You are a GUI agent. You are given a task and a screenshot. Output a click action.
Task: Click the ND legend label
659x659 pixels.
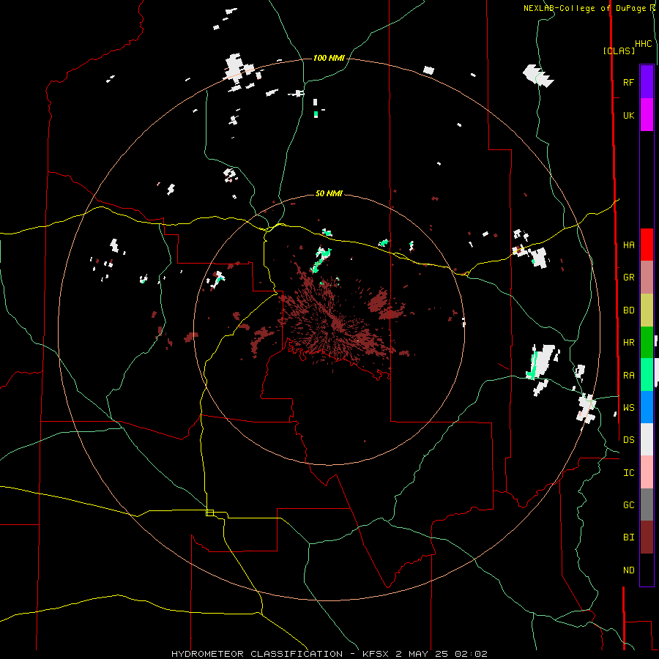pyautogui.click(x=628, y=570)
